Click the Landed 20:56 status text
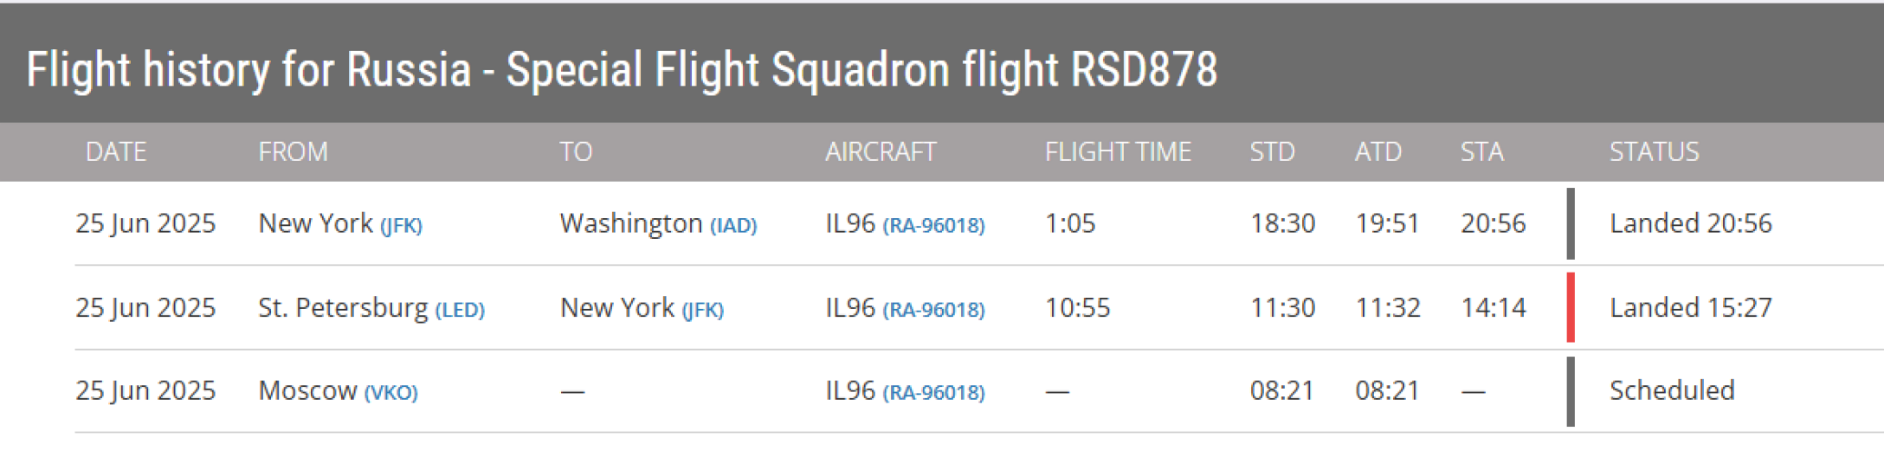This screenshot has height=457, width=1884. [1690, 223]
